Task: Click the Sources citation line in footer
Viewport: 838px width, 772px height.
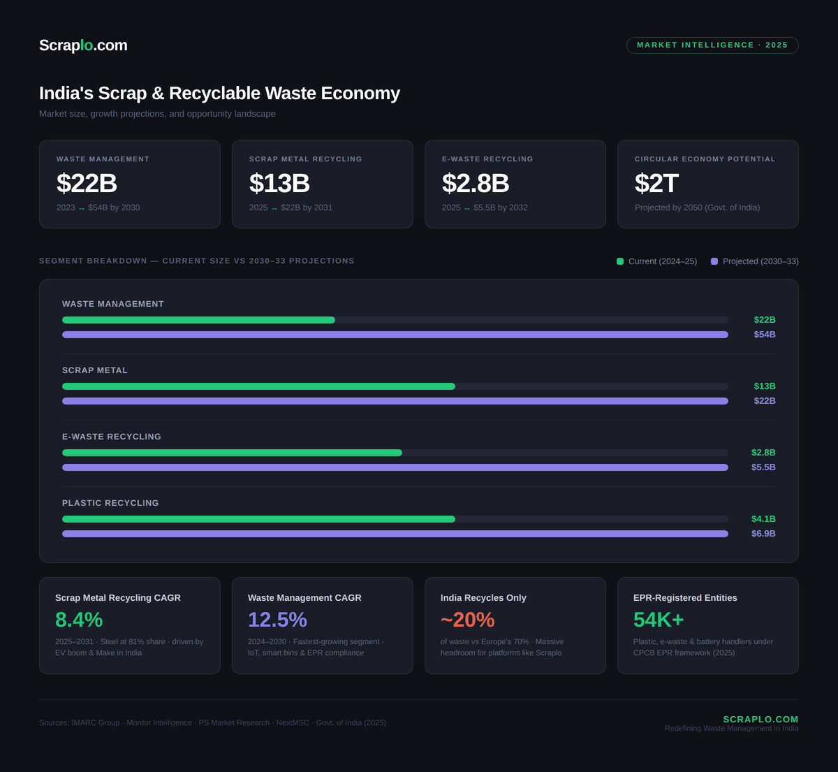Action: pos(212,722)
